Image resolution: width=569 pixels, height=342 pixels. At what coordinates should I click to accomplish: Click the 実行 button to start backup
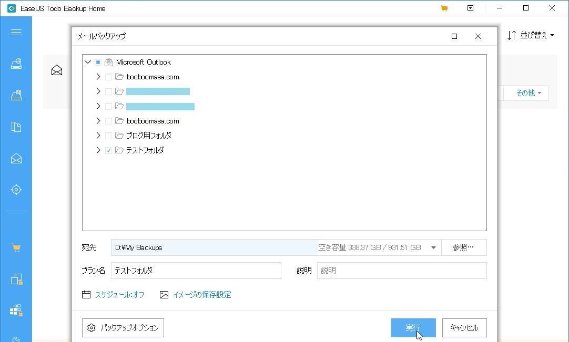point(413,328)
